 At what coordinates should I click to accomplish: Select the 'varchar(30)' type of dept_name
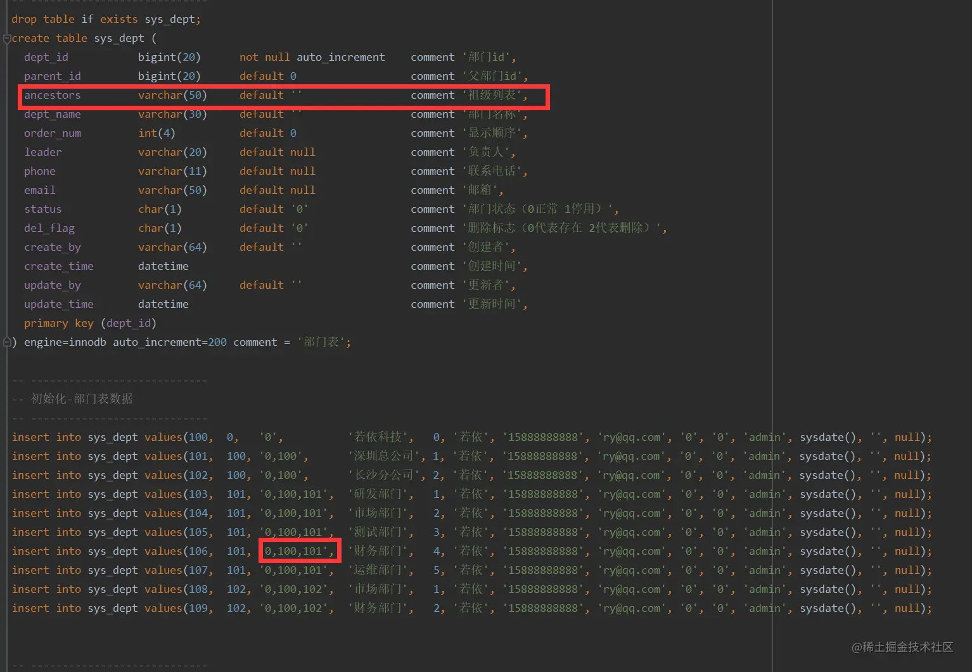(x=173, y=114)
